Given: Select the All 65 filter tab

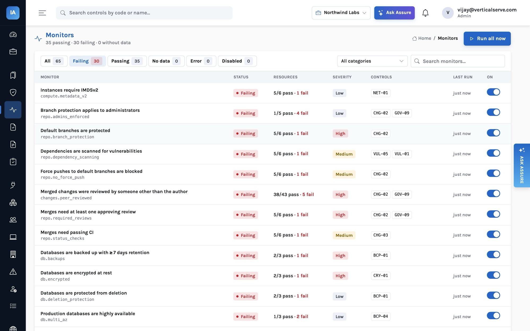Looking at the screenshot, I should pos(54,61).
